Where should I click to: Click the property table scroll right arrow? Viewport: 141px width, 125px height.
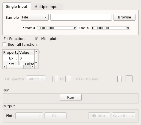click(x=32, y=67)
